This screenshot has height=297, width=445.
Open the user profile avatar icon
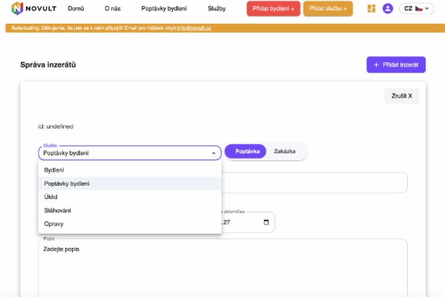pos(387,9)
